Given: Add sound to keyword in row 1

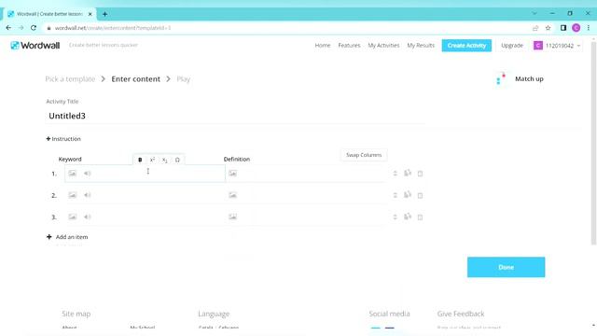Looking at the screenshot, I should click(88, 174).
